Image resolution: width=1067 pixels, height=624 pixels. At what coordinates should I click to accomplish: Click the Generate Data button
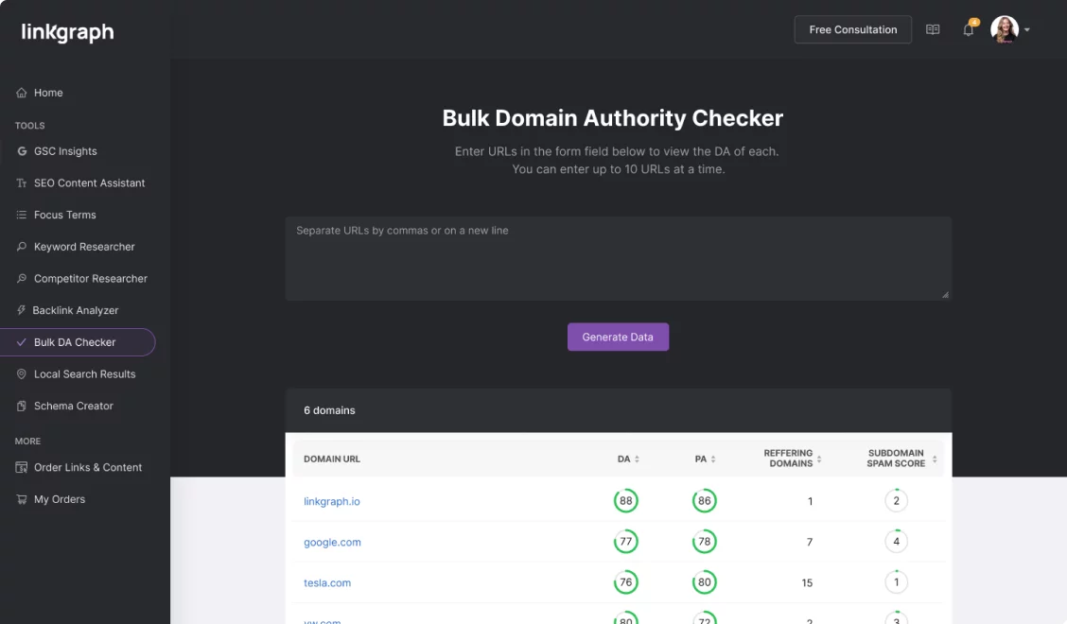(x=618, y=337)
